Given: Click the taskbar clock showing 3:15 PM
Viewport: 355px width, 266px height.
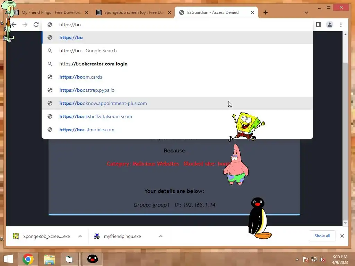Looking at the screenshot, I should click(340, 259).
